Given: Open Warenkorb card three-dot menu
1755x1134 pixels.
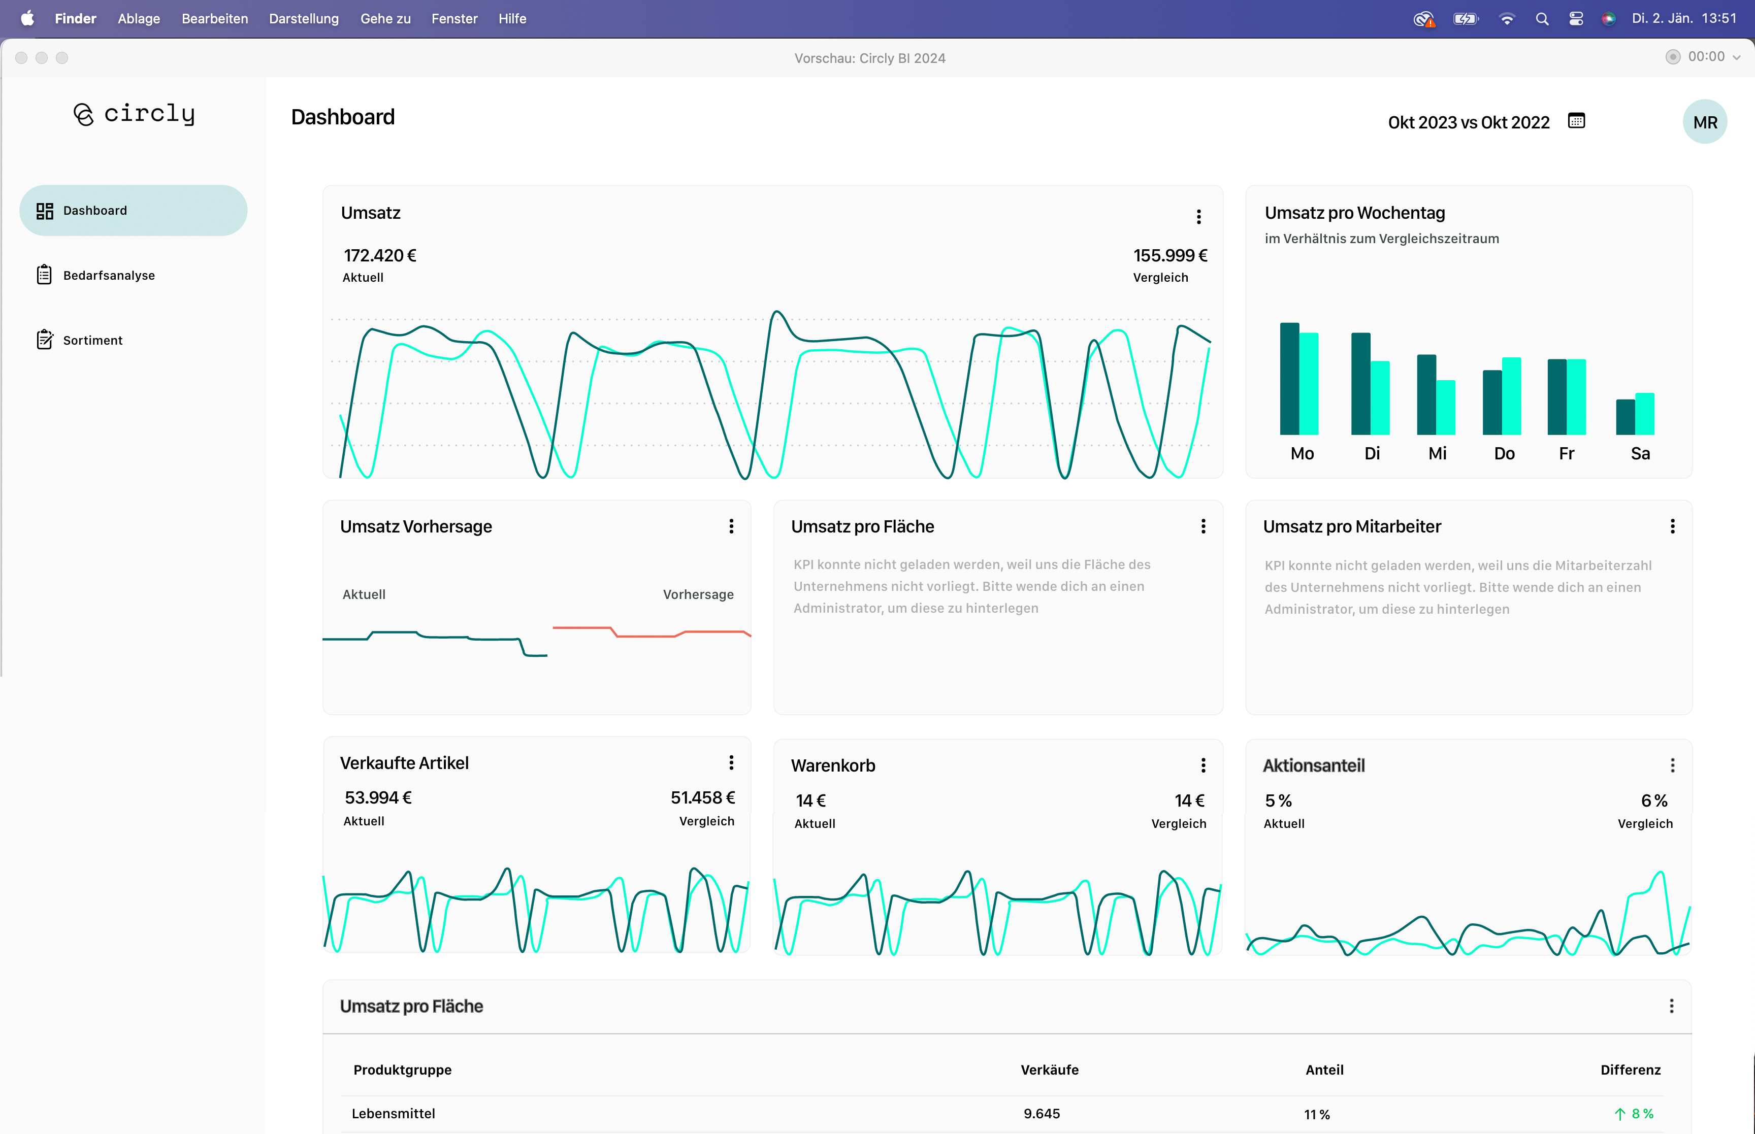Looking at the screenshot, I should point(1202,765).
